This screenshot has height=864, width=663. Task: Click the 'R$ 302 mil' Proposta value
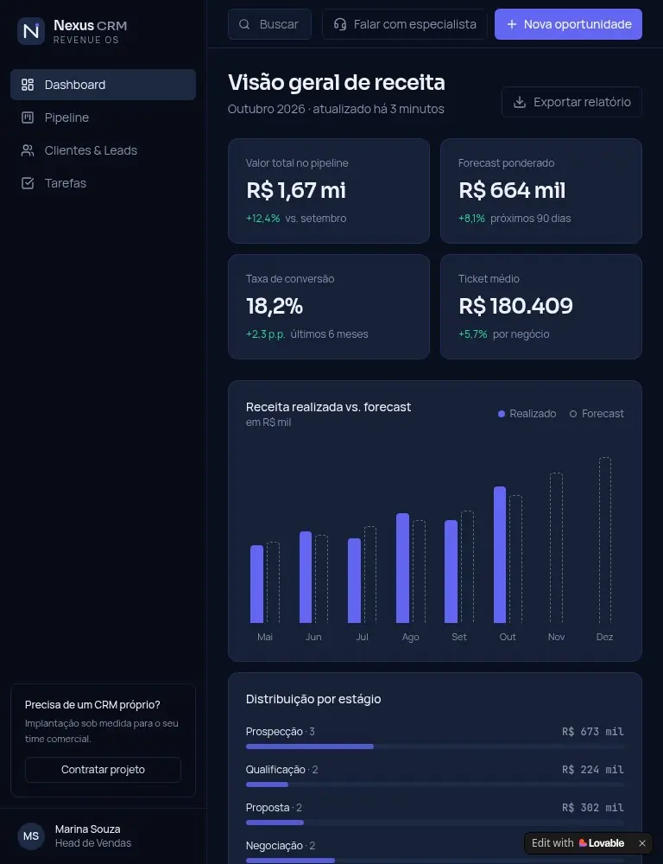tap(593, 808)
